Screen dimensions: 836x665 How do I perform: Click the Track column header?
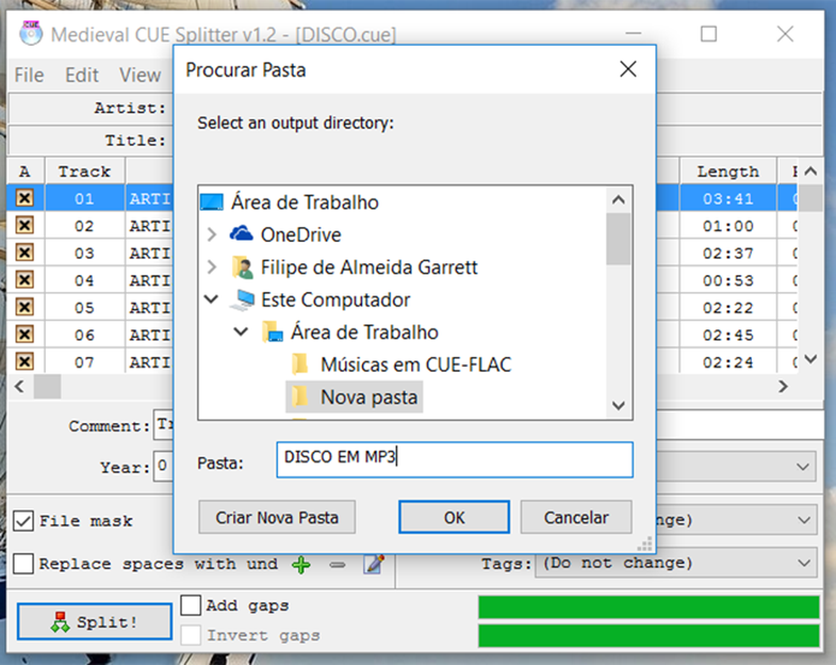pos(85,172)
